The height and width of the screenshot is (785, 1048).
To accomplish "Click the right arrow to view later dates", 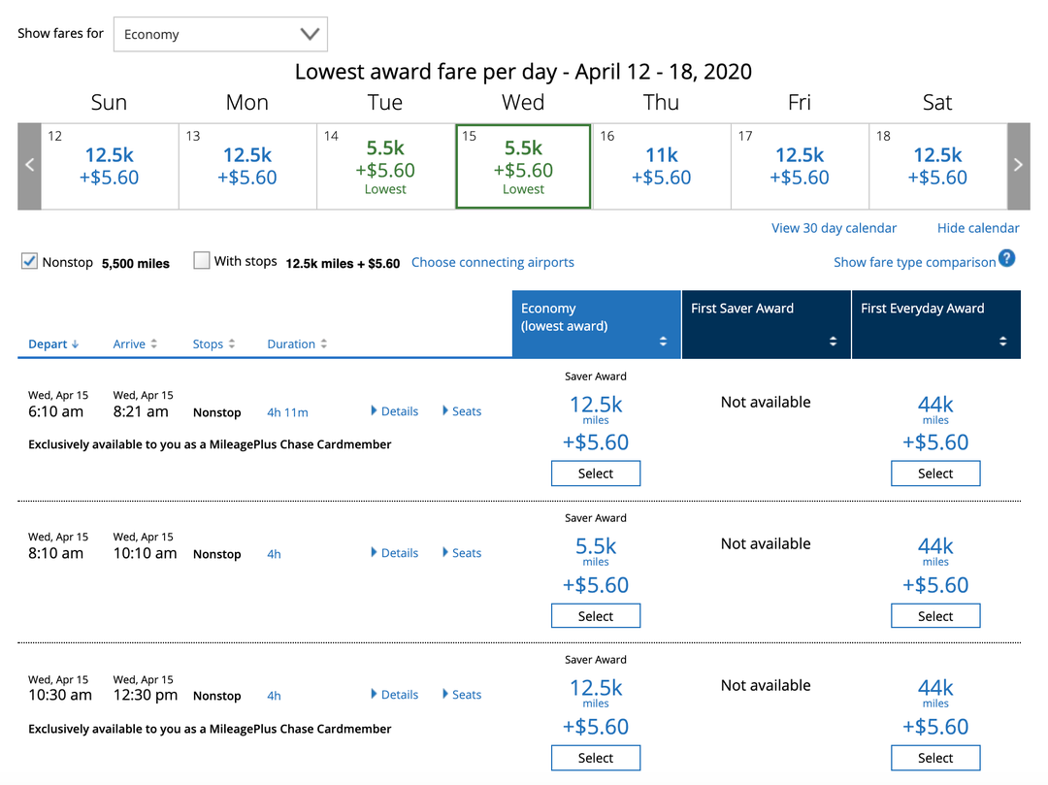I will pyautogui.click(x=1019, y=165).
